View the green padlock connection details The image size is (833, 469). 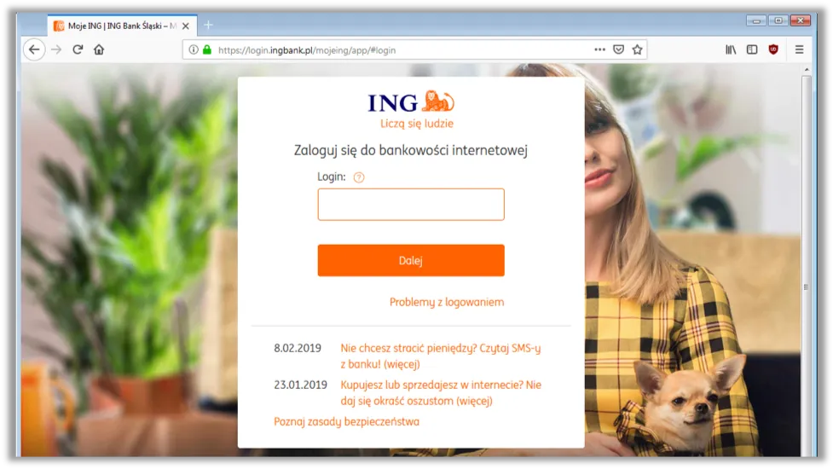point(207,50)
